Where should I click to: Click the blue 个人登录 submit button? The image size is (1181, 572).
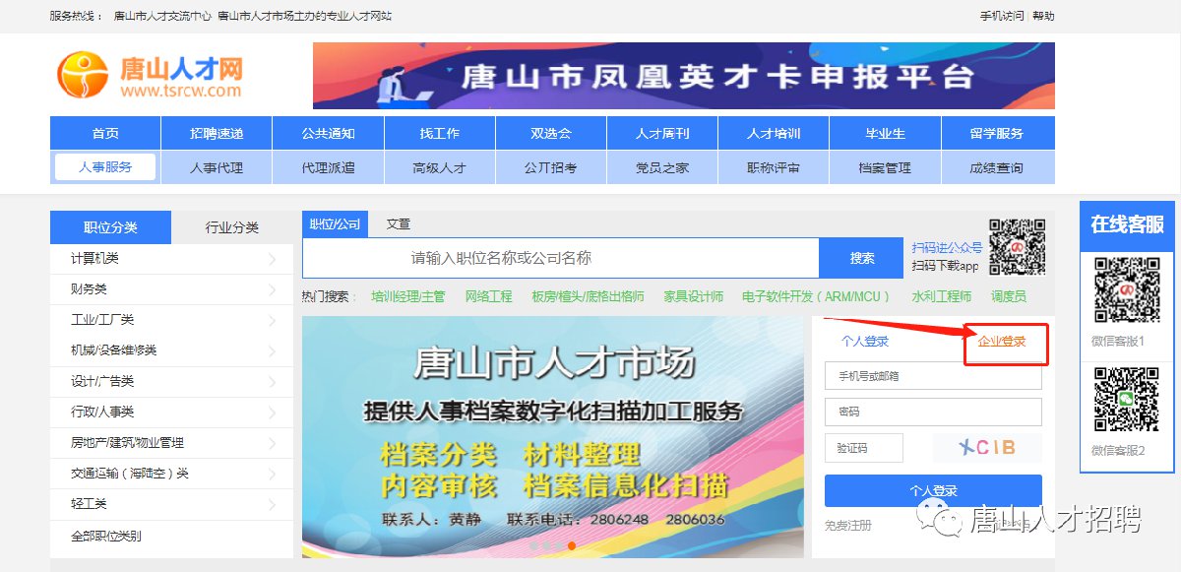tap(933, 490)
